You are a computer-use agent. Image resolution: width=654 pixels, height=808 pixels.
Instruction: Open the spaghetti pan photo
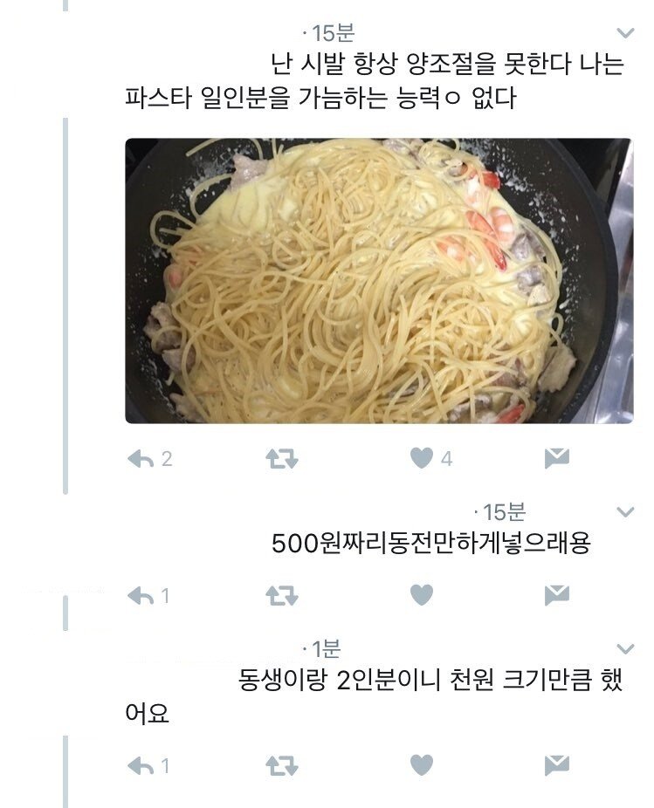tap(379, 281)
